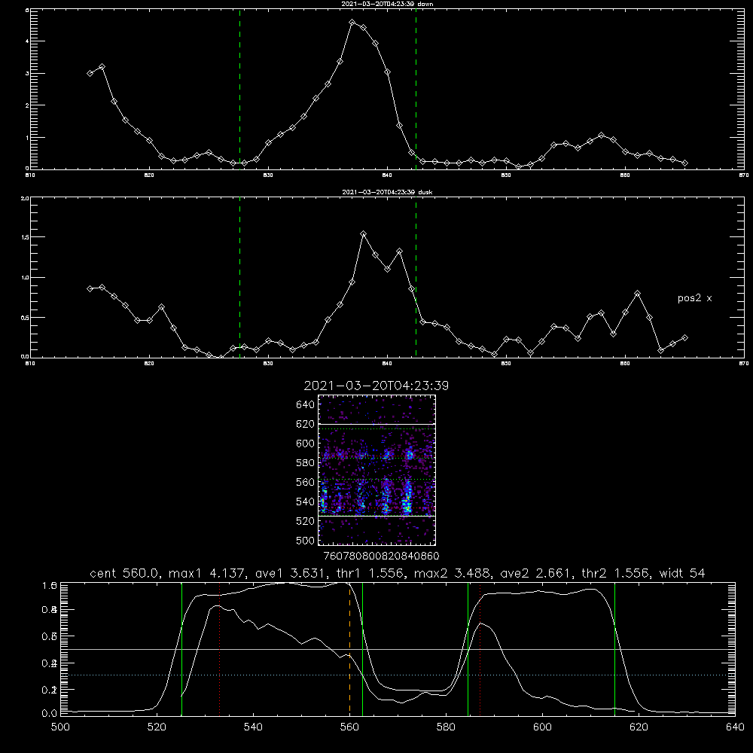The width and height of the screenshot is (753, 753).
Task: Select the 'pos2 x' label in dusk plot
Action: (694, 298)
